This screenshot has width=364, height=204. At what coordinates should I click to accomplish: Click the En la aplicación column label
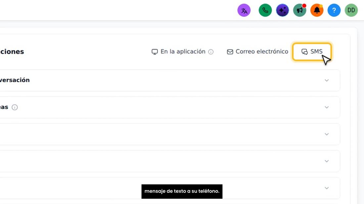[183, 51]
